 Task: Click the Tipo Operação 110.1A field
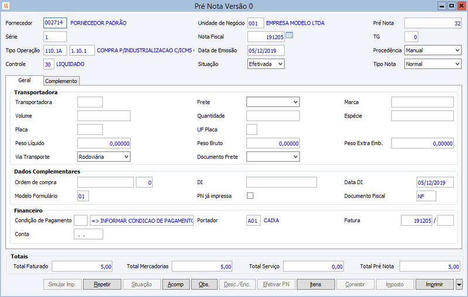[55, 50]
